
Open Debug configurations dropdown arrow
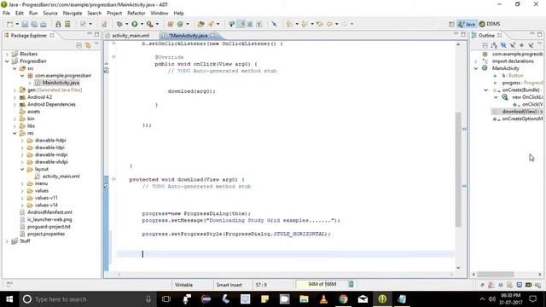[x=126, y=24]
